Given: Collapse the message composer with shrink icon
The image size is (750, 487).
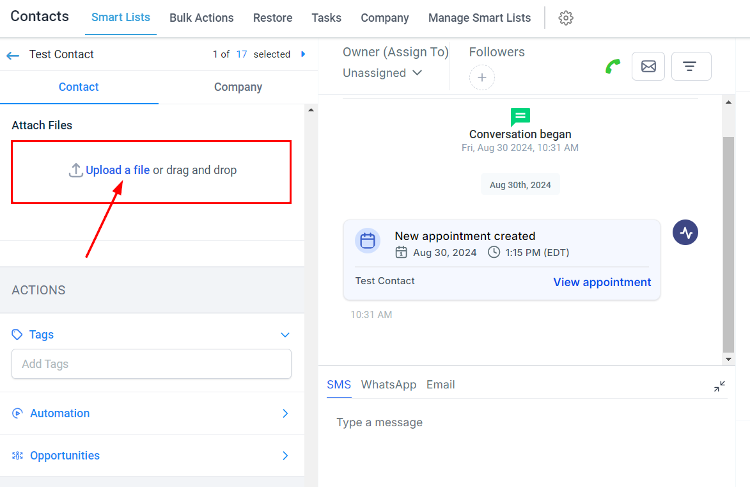Looking at the screenshot, I should tap(719, 386).
